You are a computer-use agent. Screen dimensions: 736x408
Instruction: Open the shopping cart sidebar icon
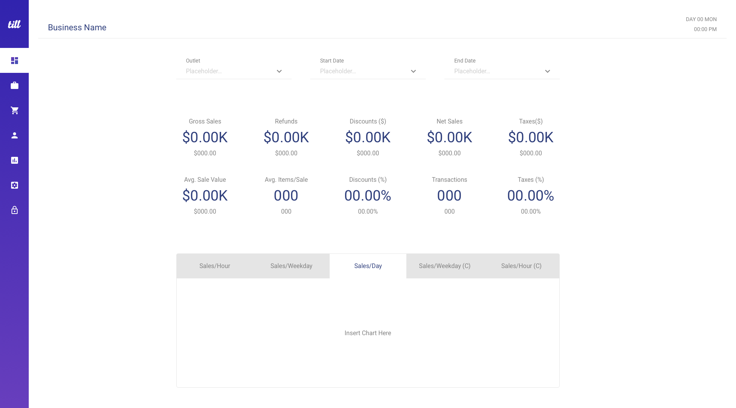pos(15,110)
